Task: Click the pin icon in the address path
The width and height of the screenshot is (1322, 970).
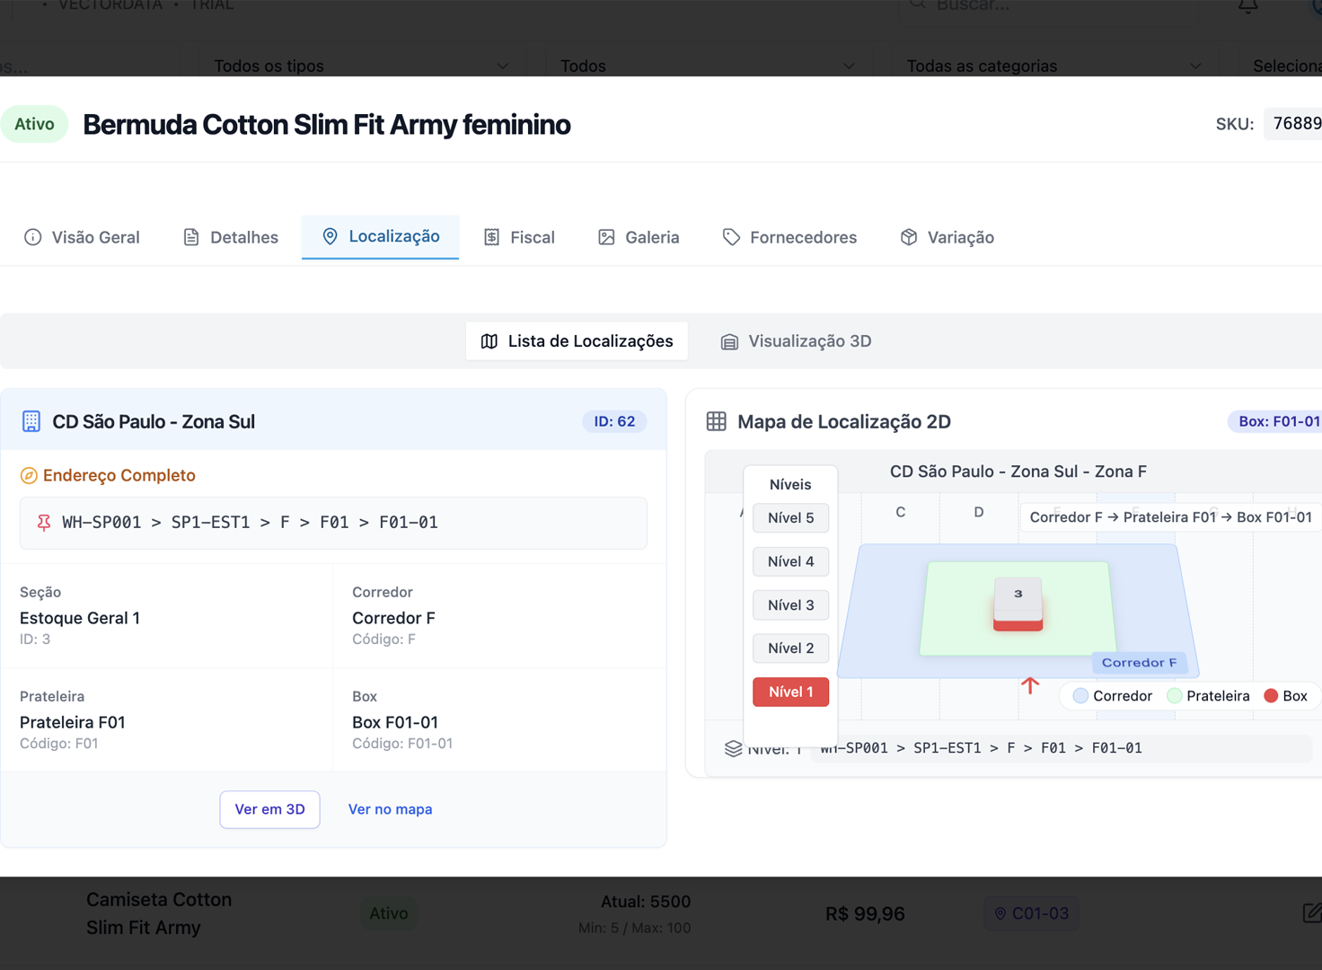Action: (x=43, y=523)
